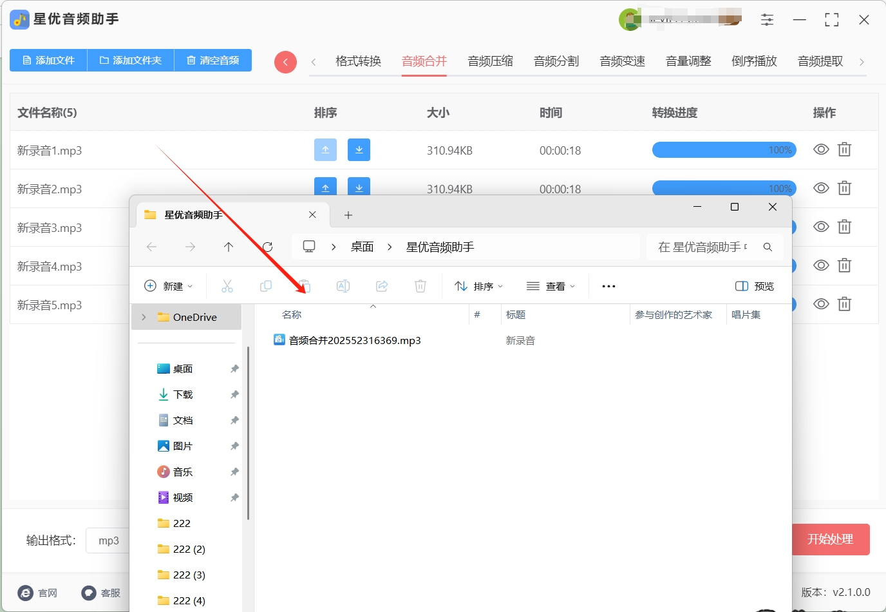Open the 排序 dropdown in Explorer

[x=478, y=286]
